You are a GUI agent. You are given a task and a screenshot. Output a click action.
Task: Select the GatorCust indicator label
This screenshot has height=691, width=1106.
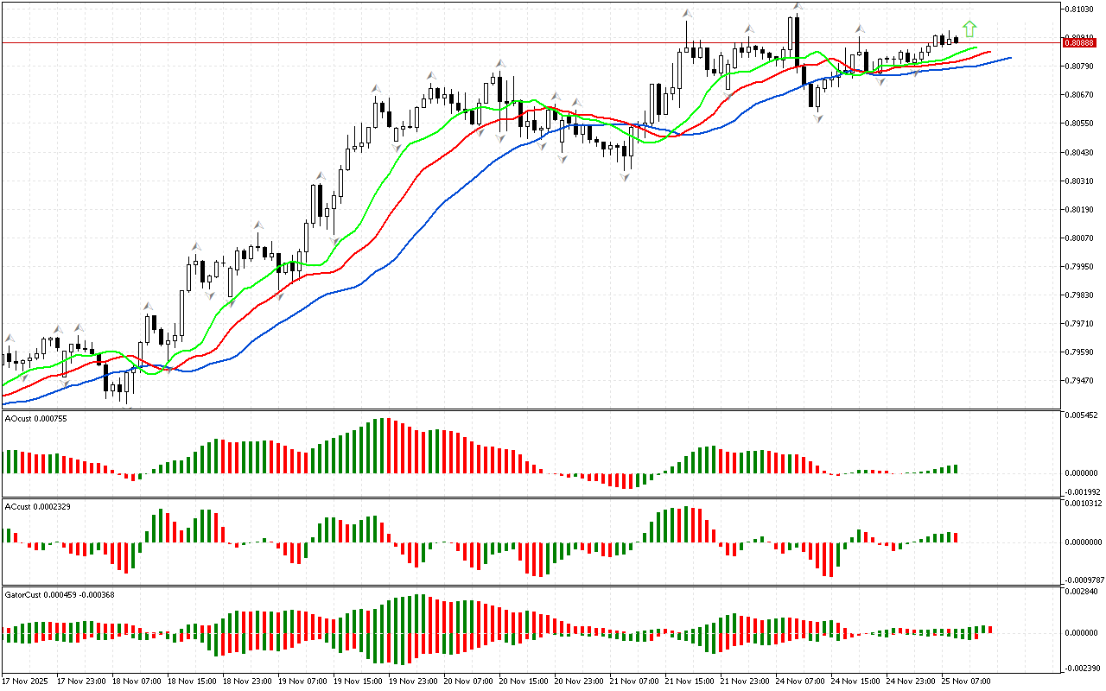pyautogui.click(x=60, y=594)
